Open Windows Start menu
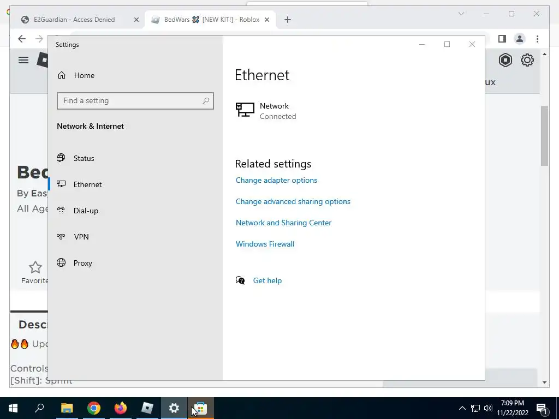 (x=13, y=408)
